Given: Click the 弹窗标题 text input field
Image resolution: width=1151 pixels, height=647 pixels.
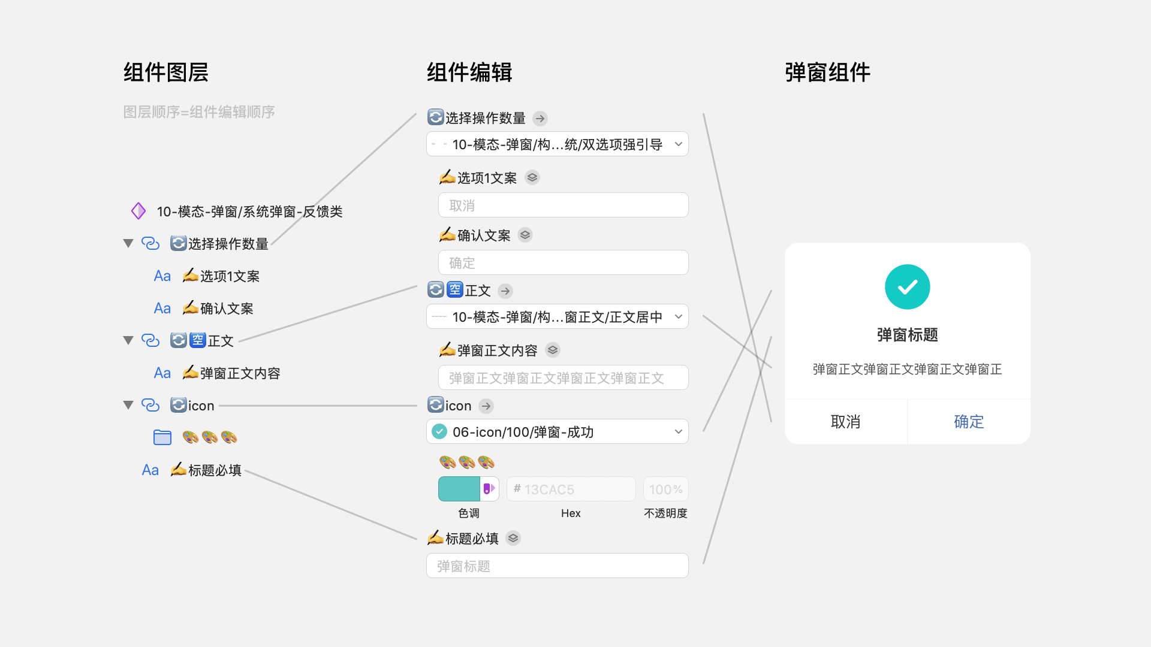Looking at the screenshot, I should (557, 566).
